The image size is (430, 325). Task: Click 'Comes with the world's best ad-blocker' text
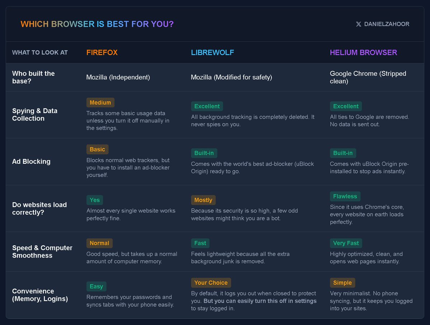pos(252,168)
